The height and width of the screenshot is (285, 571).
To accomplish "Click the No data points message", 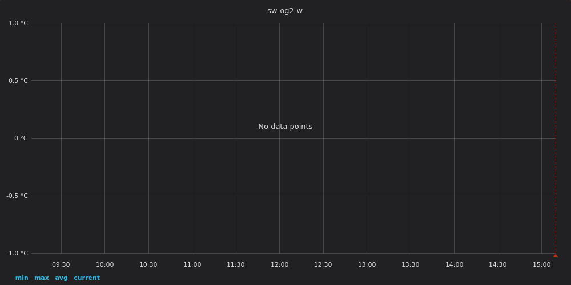I will pos(285,127).
